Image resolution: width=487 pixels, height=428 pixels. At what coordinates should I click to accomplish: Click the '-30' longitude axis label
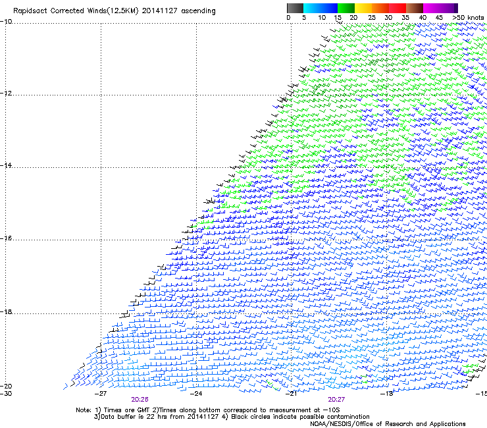pos(6,394)
